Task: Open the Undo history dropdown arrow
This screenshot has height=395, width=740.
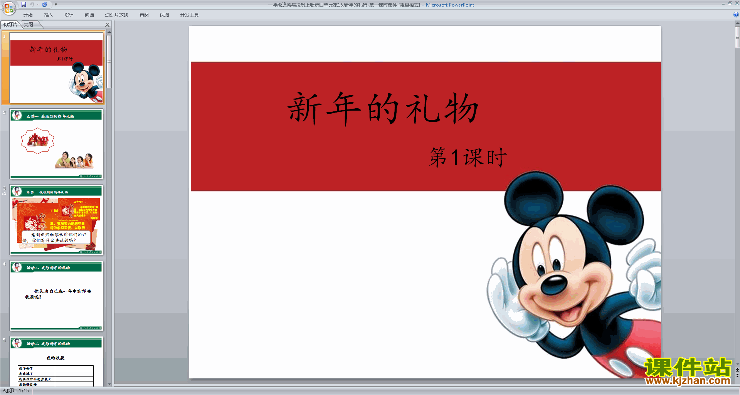Action: click(38, 5)
